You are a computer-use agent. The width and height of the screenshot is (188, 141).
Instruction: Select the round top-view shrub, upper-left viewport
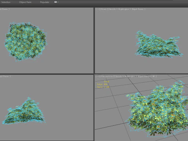[x=26, y=42]
